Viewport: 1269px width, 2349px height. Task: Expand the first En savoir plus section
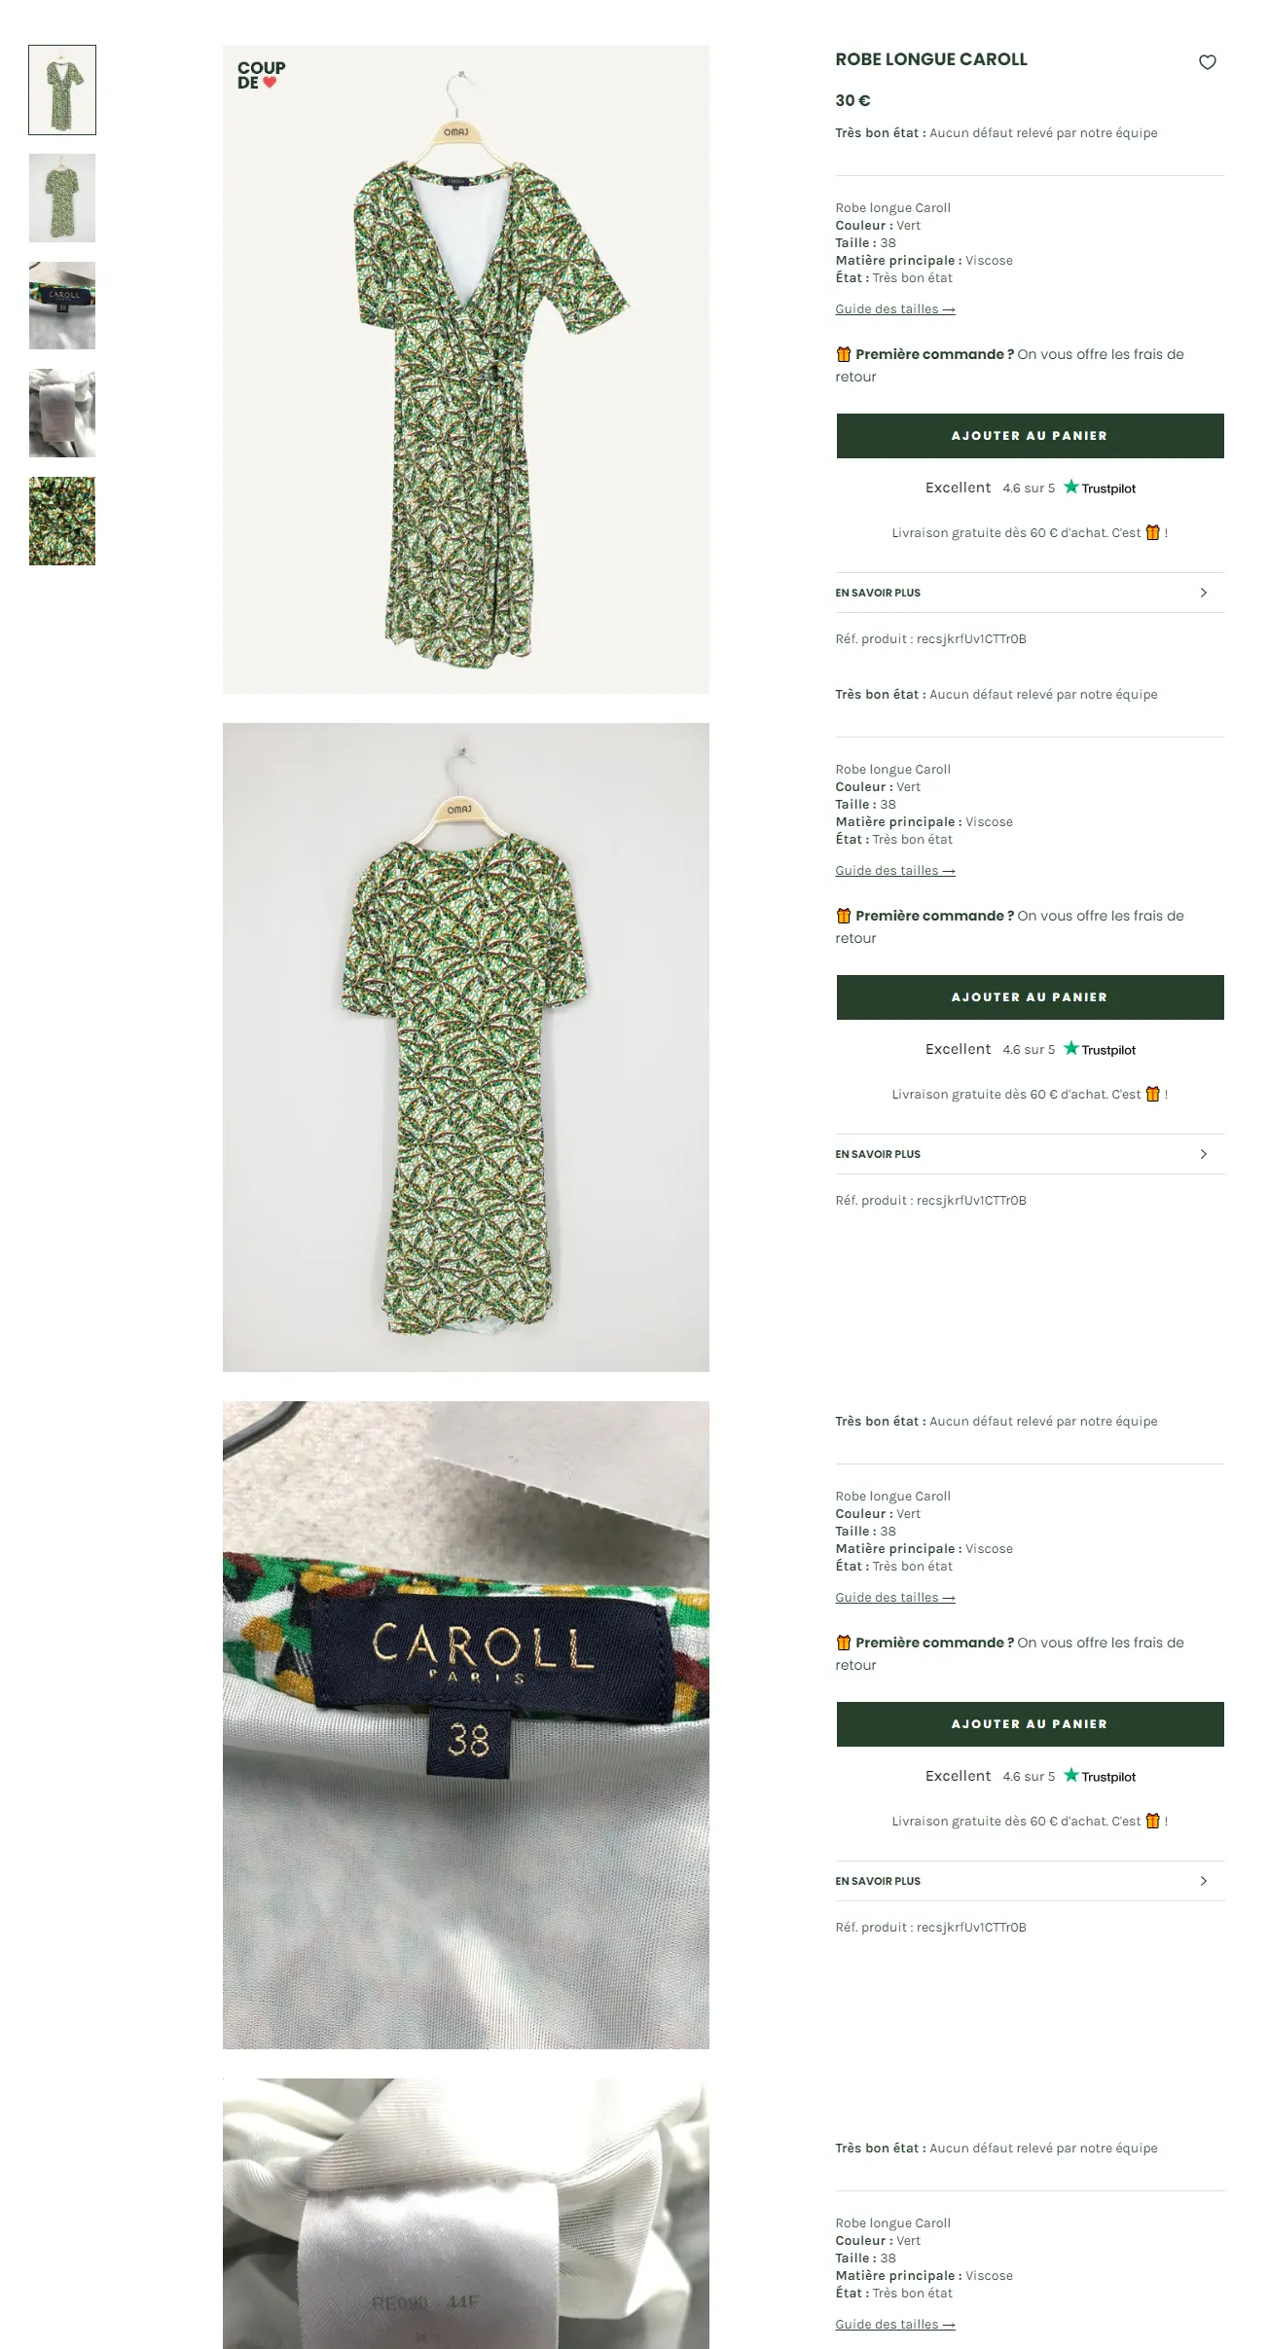coord(1030,593)
